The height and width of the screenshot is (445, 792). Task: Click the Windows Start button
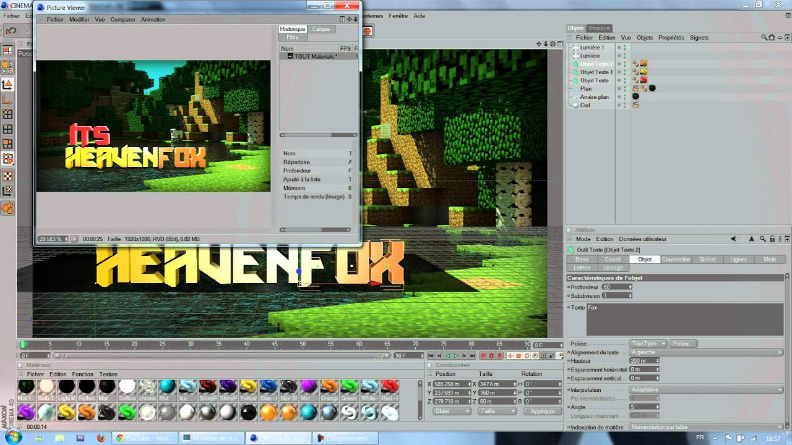(12, 438)
